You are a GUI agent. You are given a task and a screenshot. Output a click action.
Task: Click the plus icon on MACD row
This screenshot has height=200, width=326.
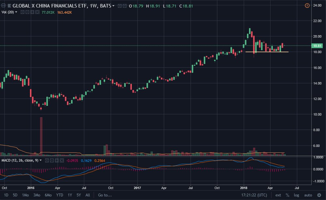[57, 160]
